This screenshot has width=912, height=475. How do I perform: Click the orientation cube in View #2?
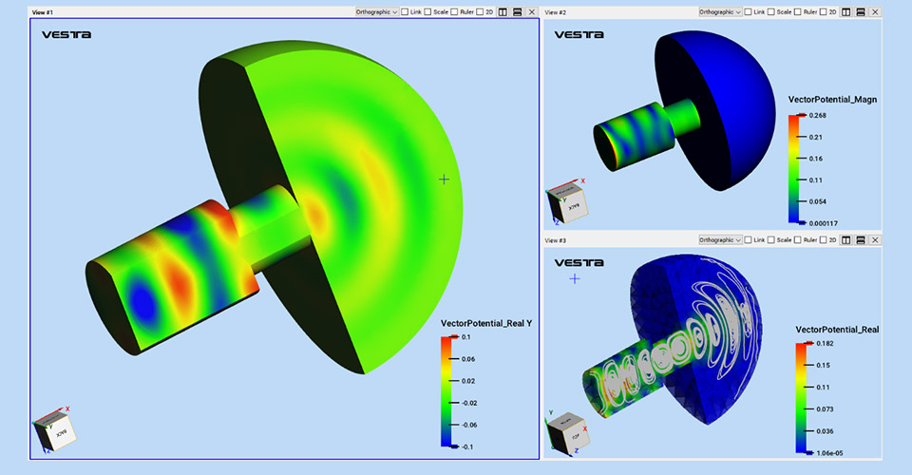(x=568, y=201)
